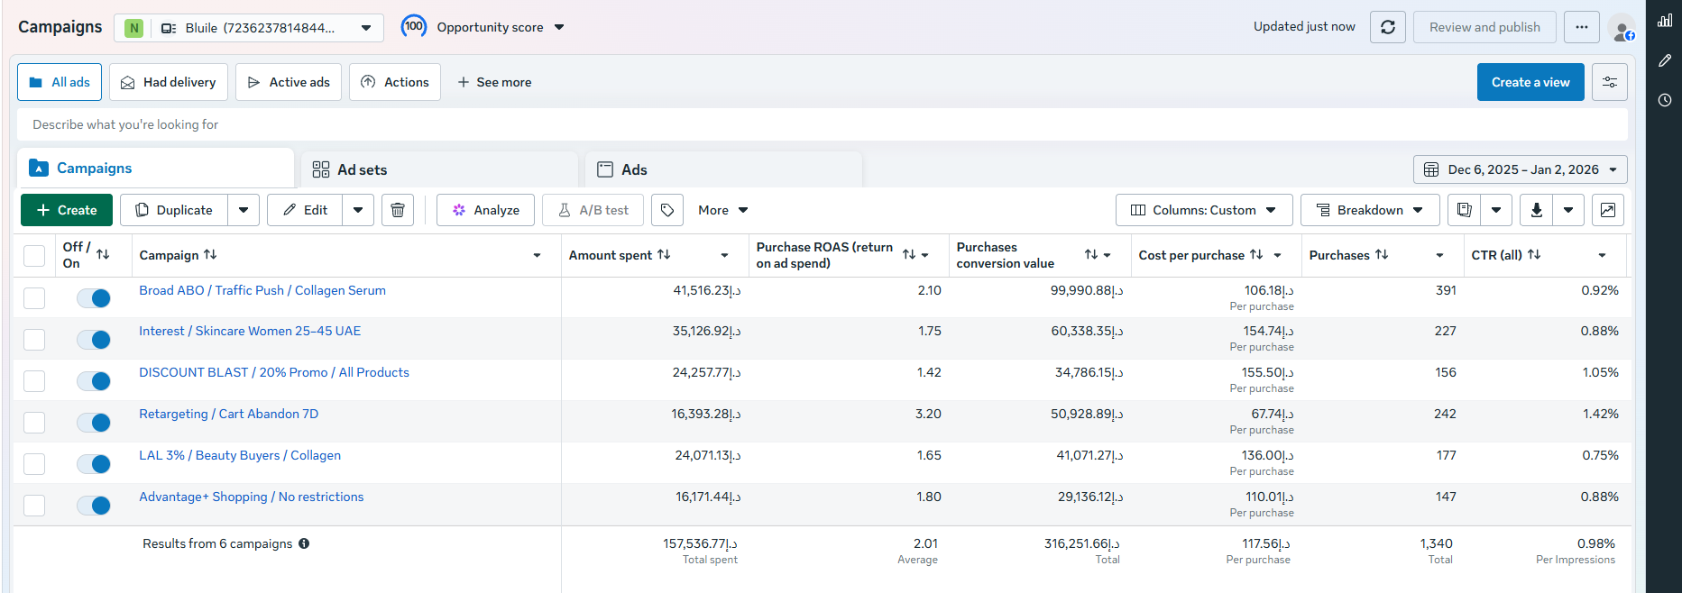Select the Interest / Skincare Women campaign checkbox
The image size is (1682, 593).
pyautogui.click(x=34, y=340)
